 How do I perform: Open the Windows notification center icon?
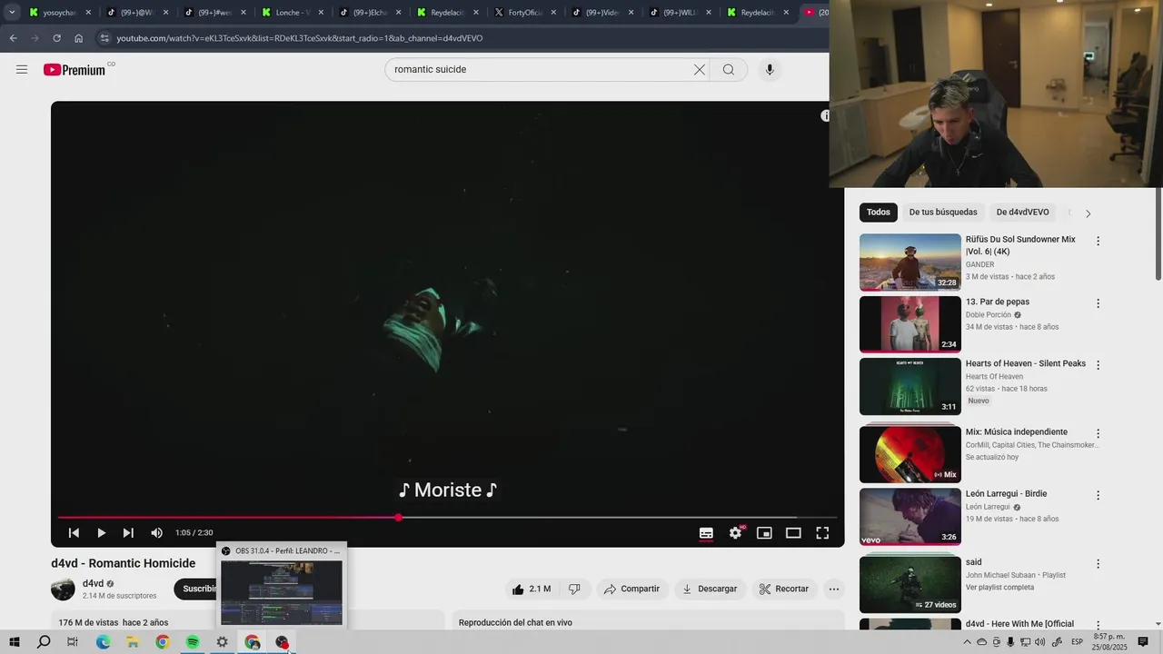point(1143,642)
